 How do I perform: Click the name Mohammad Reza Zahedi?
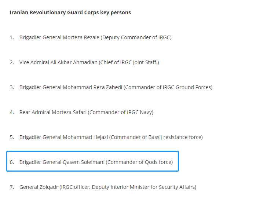coord(92,87)
